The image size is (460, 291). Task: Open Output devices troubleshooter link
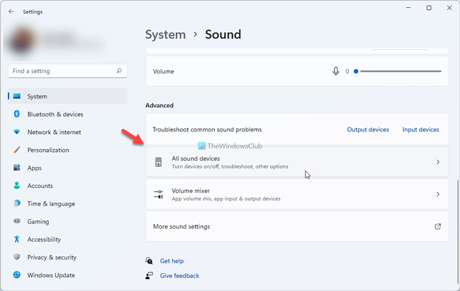[x=367, y=130]
